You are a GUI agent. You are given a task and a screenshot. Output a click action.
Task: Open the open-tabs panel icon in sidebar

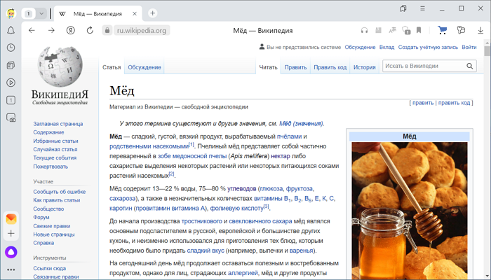coord(11,65)
